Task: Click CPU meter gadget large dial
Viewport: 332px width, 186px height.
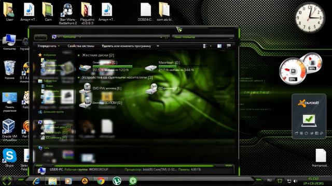Action: click(293, 71)
